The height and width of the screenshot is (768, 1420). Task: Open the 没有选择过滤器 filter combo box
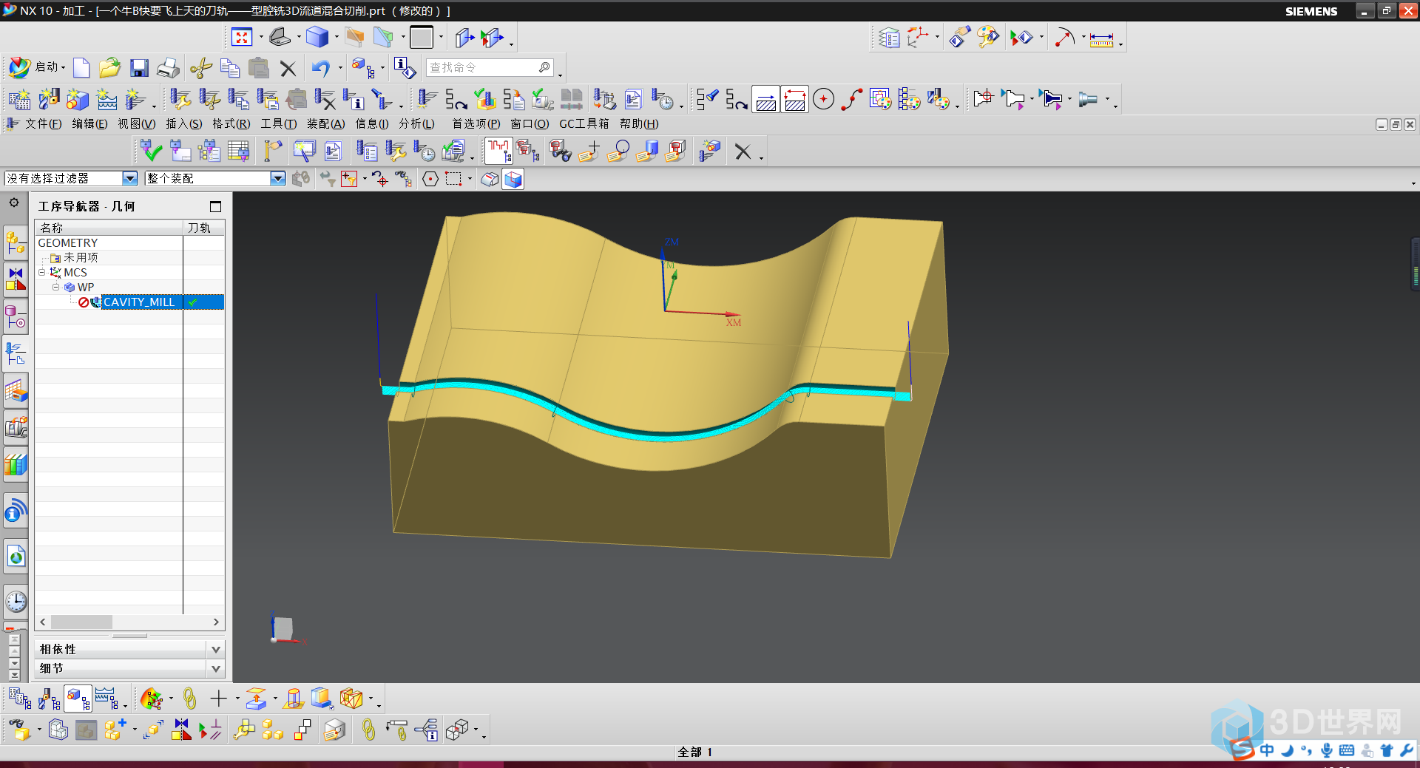point(71,178)
